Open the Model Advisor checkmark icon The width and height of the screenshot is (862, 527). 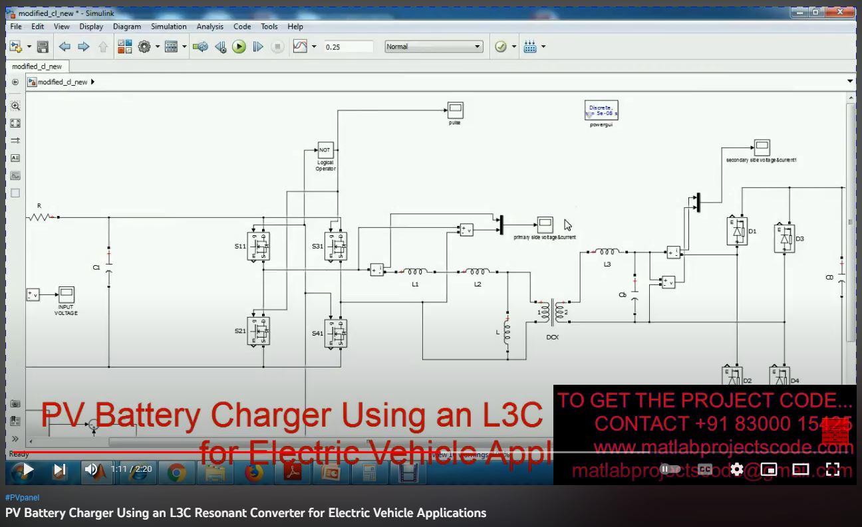pos(501,47)
